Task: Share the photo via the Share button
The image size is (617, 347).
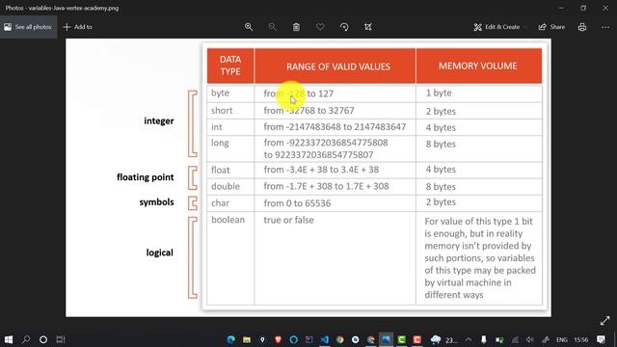Action: tap(551, 27)
